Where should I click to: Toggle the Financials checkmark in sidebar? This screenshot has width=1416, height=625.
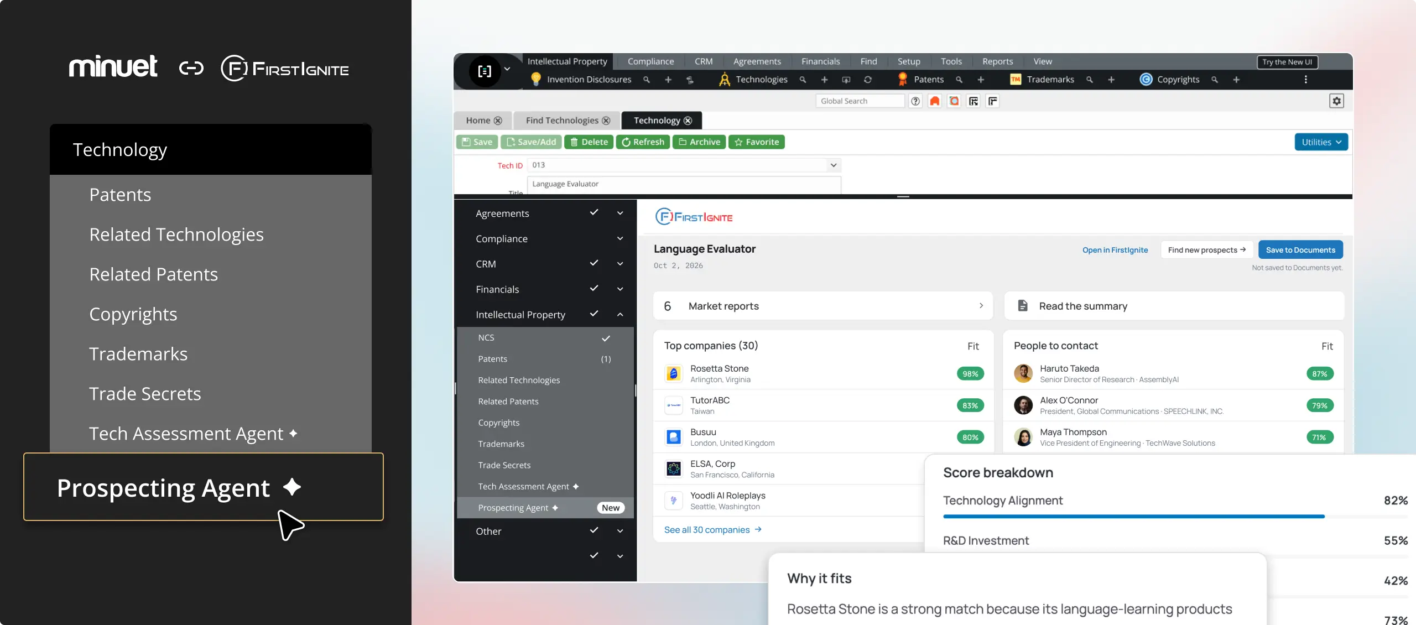(x=594, y=289)
